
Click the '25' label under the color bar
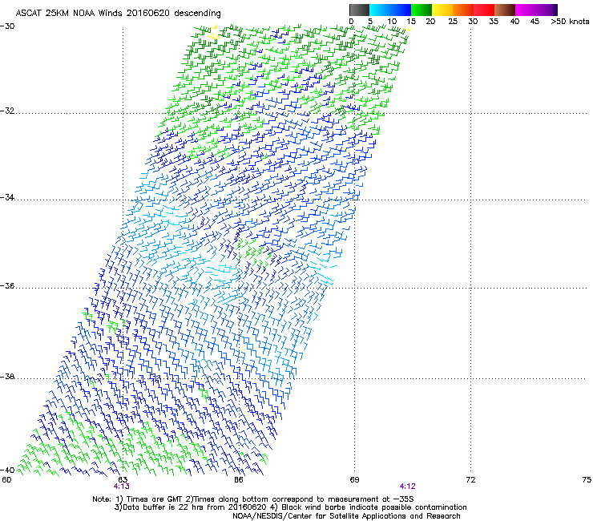453,21
